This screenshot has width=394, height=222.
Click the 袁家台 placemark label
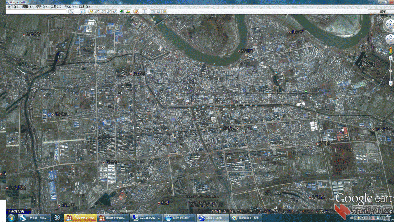(318, 197)
